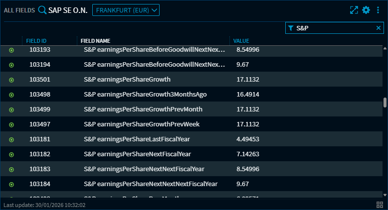Expand the FRANKFURT (EUR) exchange dropdown
This screenshot has height=210, width=388.
[x=126, y=10]
